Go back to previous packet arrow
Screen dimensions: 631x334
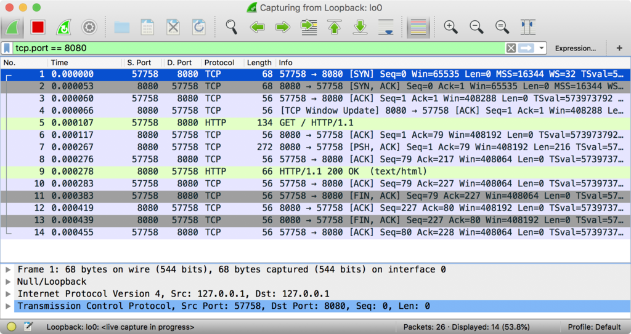(x=257, y=27)
